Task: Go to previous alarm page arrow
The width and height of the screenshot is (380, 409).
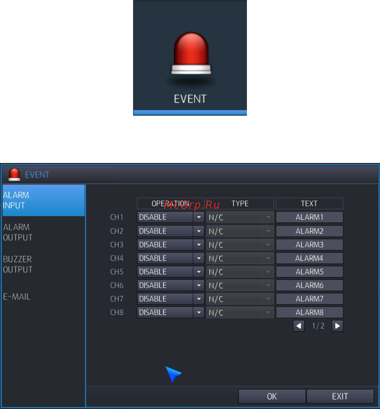Action: [299, 326]
